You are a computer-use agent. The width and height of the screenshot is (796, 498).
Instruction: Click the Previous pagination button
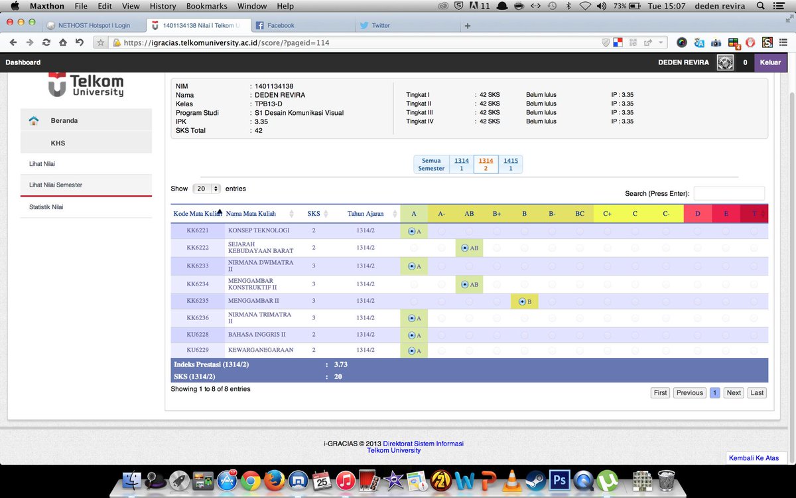[690, 392]
